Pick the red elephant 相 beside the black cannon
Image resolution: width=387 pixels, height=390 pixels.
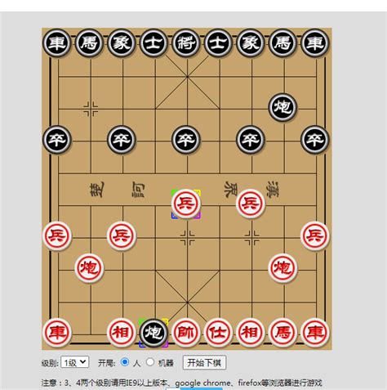tap(122, 333)
